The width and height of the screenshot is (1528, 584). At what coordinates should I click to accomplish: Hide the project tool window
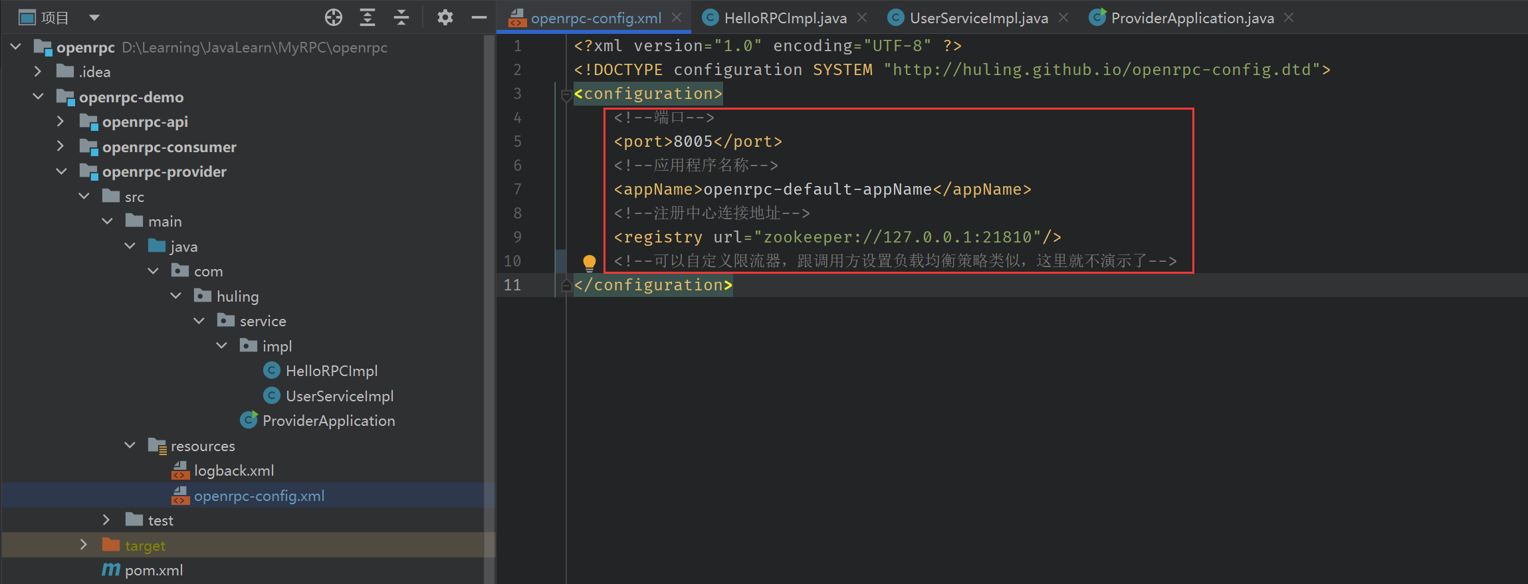coord(479,18)
